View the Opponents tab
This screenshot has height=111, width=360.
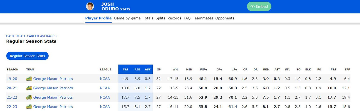tap(225, 18)
